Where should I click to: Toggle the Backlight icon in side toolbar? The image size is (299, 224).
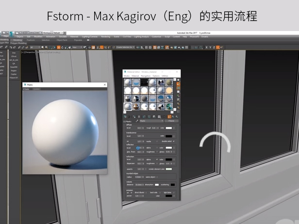click(x=178, y=84)
